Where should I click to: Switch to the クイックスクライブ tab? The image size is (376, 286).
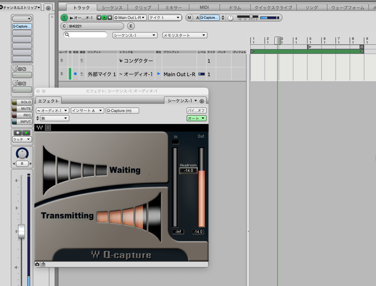pos(273,8)
